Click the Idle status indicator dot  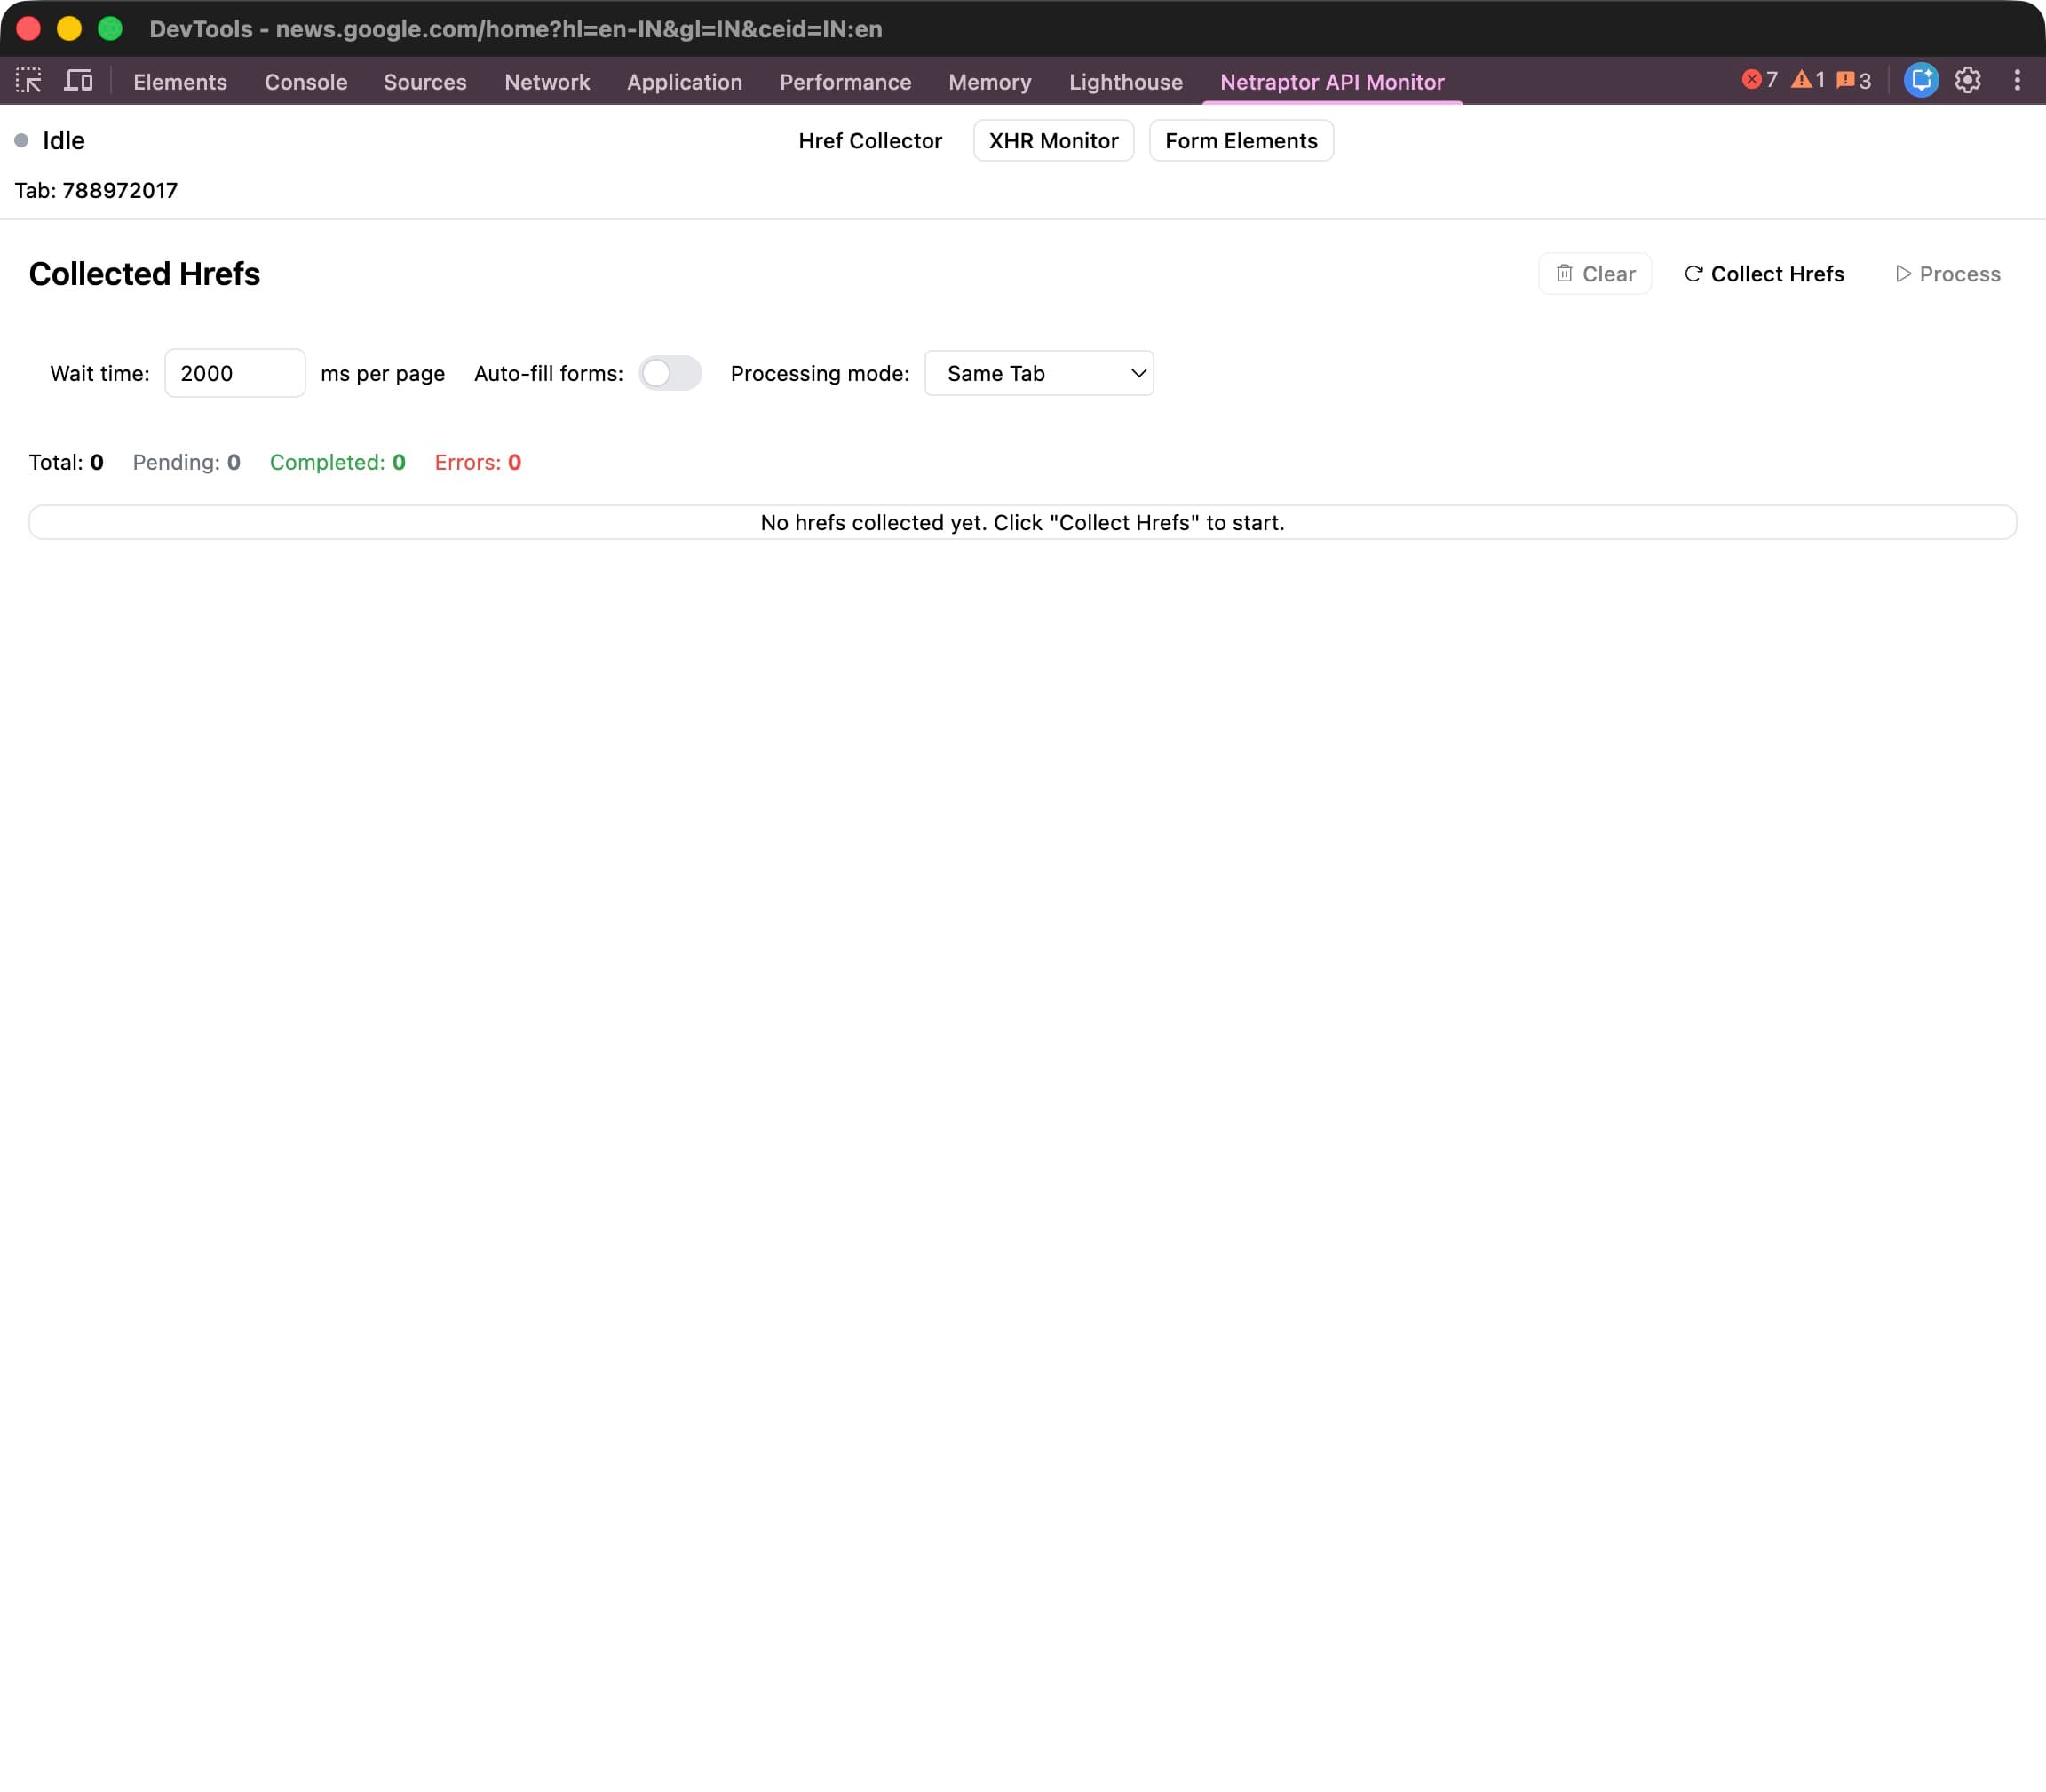point(22,140)
